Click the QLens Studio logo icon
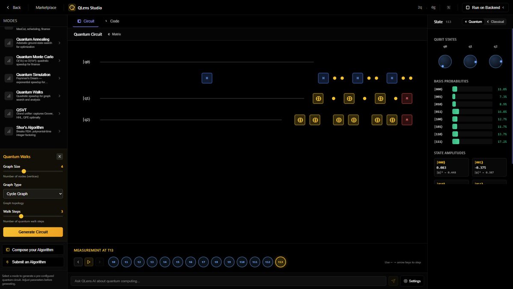513x289 pixels. tap(72, 8)
